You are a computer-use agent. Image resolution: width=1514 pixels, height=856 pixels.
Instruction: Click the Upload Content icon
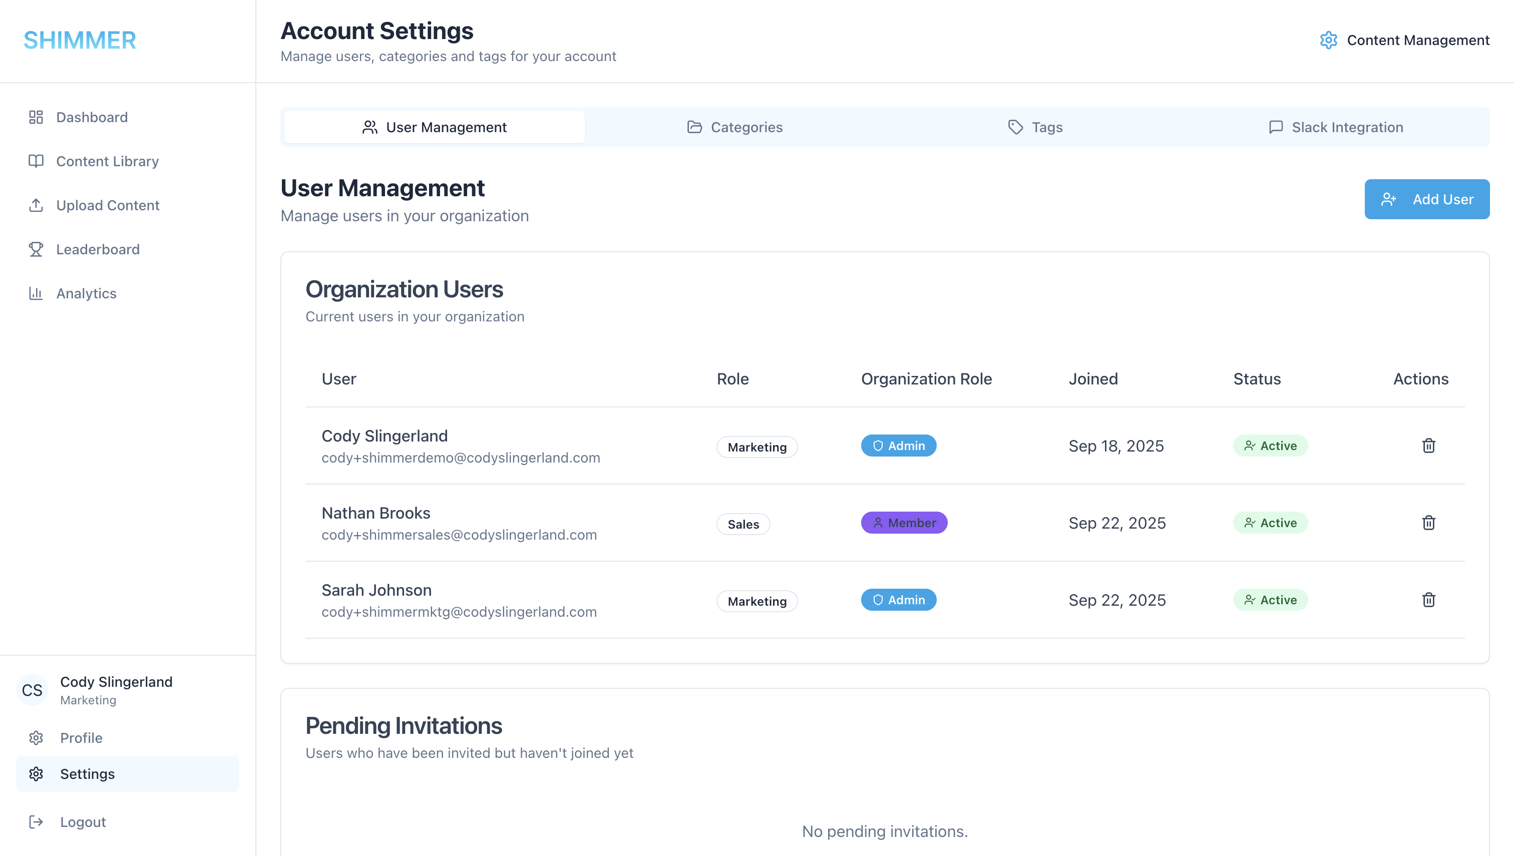coord(35,205)
